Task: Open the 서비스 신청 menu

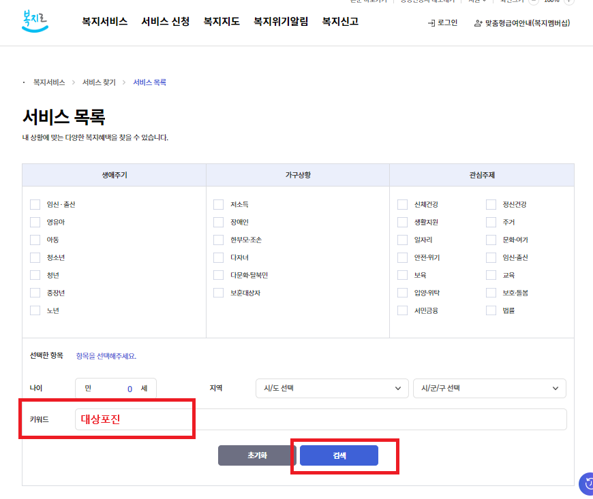Action: click(165, 21)
